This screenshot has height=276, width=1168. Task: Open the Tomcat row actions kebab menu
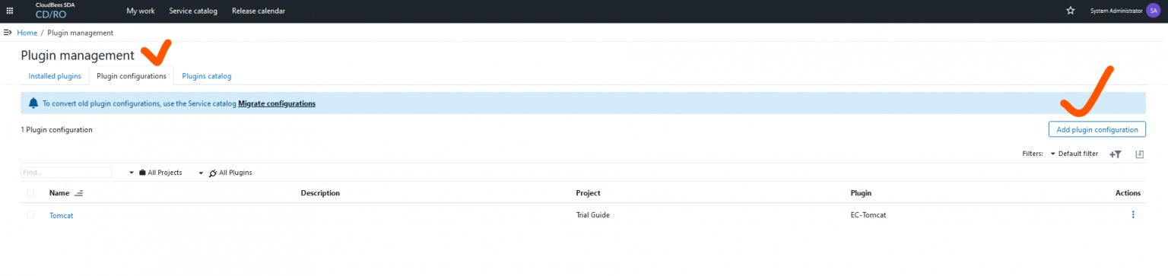1133,215
